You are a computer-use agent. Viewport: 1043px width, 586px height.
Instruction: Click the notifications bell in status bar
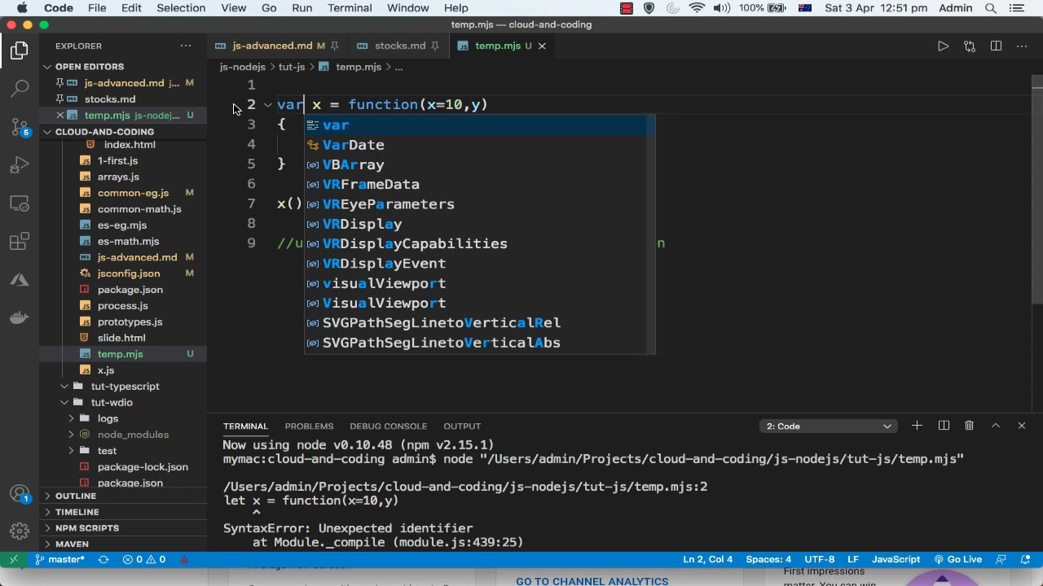(1025, 559)
